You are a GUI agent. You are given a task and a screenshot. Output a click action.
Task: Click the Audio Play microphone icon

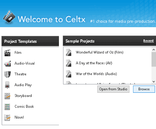(x=7, y=85)
